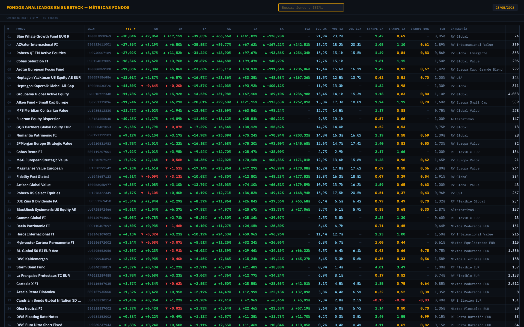Click category 'RV Europa Cap. Grande Blend'
The width and height of the screenshot is (524, 327).
point(477,69)
